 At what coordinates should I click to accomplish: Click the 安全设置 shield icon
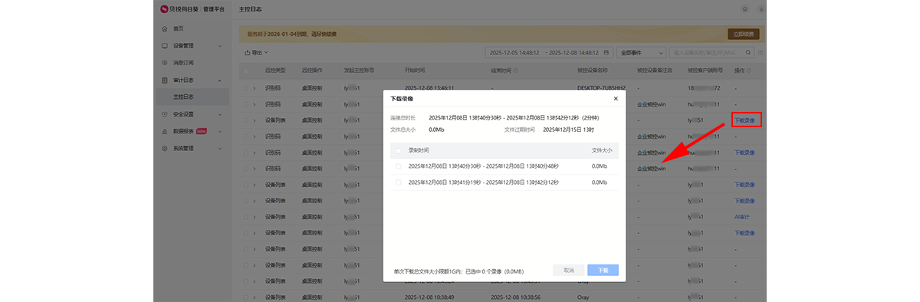165,114
